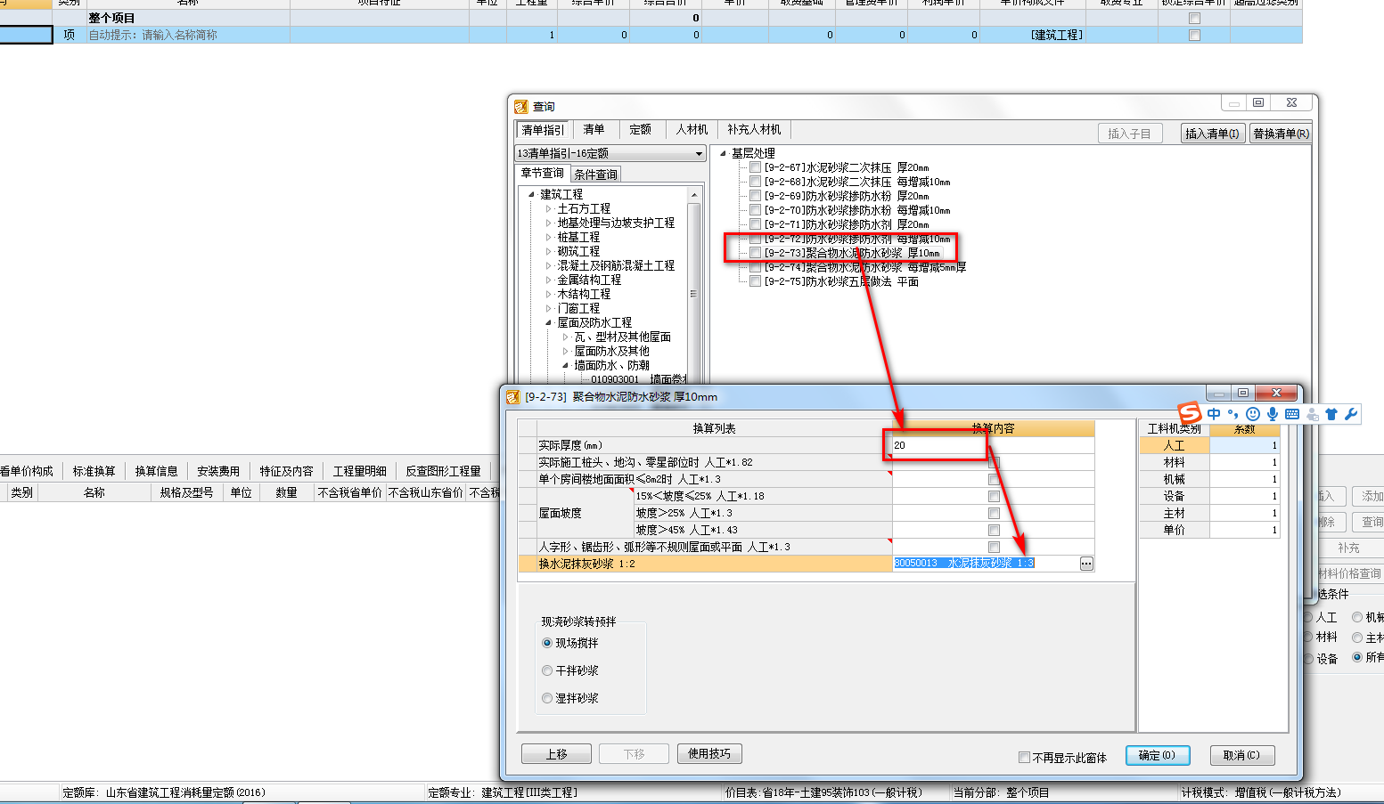Click the 安装费用 tab

pyautogui.click(x=218, y=471)
